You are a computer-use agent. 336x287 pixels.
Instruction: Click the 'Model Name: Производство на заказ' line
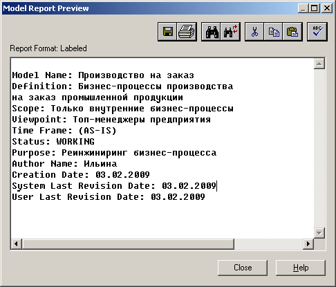coord(103,75)
